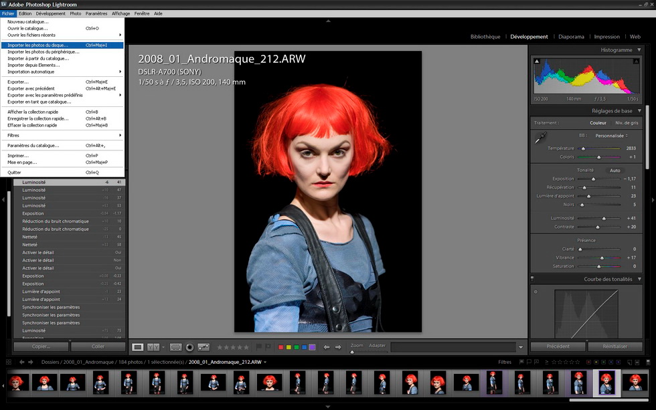Activate the crop overlay tool
Viewport: 656px width, 410px height.
pos(176,347)
